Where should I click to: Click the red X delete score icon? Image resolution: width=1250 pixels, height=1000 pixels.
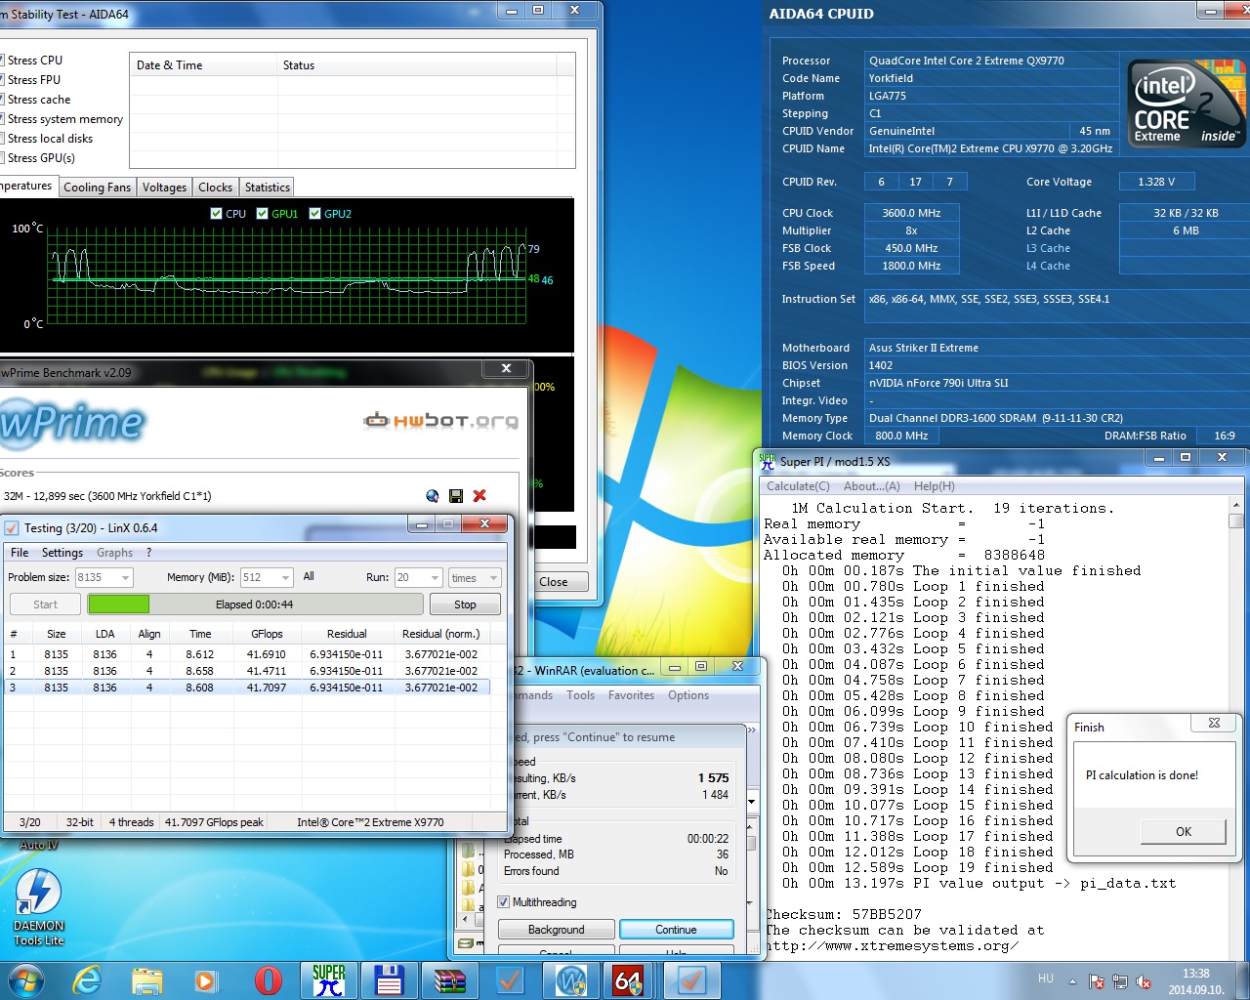479,496
